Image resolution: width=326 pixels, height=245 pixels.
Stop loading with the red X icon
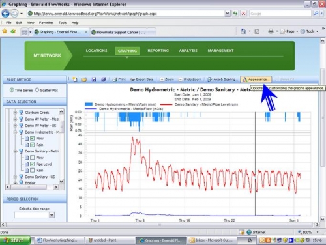(x=243, y=14)
